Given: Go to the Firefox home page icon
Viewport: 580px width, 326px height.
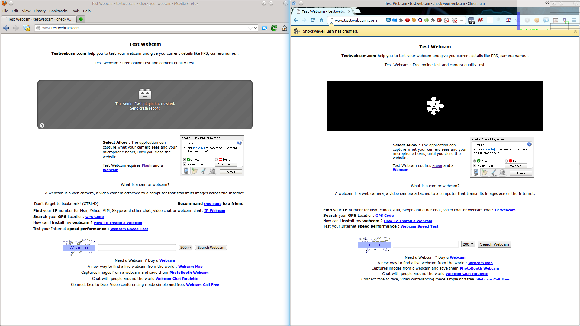Looking at the screenshot, I should pos(284,28).
